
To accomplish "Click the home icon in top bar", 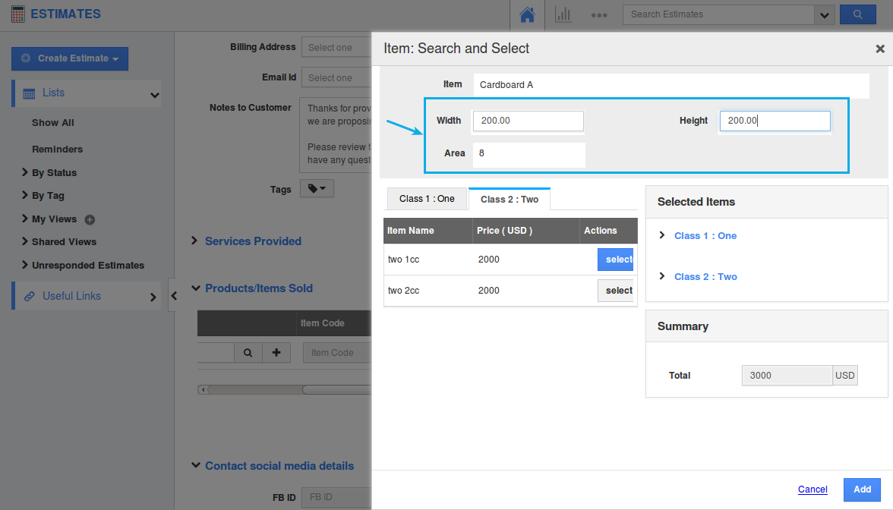I will 529,14.
